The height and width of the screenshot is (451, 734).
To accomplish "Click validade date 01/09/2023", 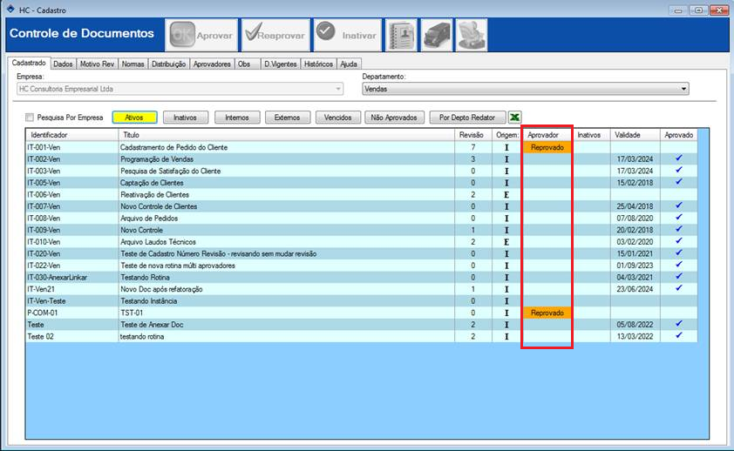I will coord(635,266).
